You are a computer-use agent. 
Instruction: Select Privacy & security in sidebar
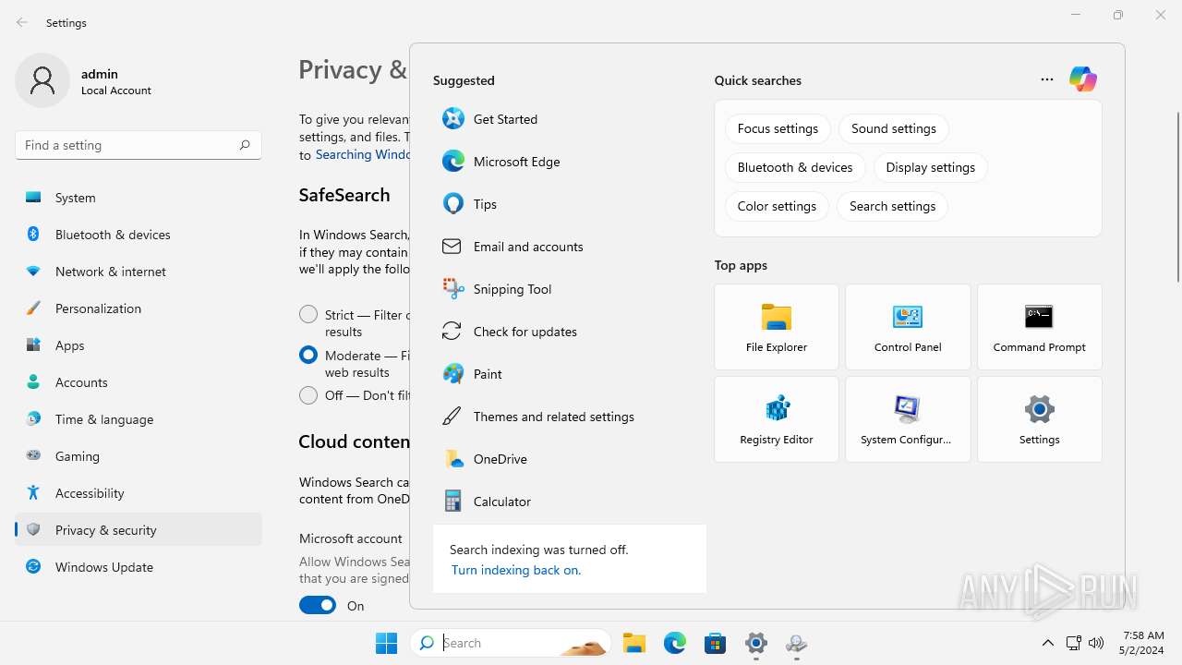click(x=139, y=530)
